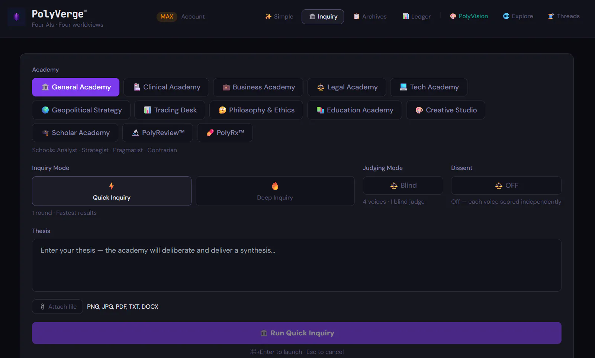Click the PolyVerge purple logo icon
This screenshot has height=358, width=595.
(16, 17)
